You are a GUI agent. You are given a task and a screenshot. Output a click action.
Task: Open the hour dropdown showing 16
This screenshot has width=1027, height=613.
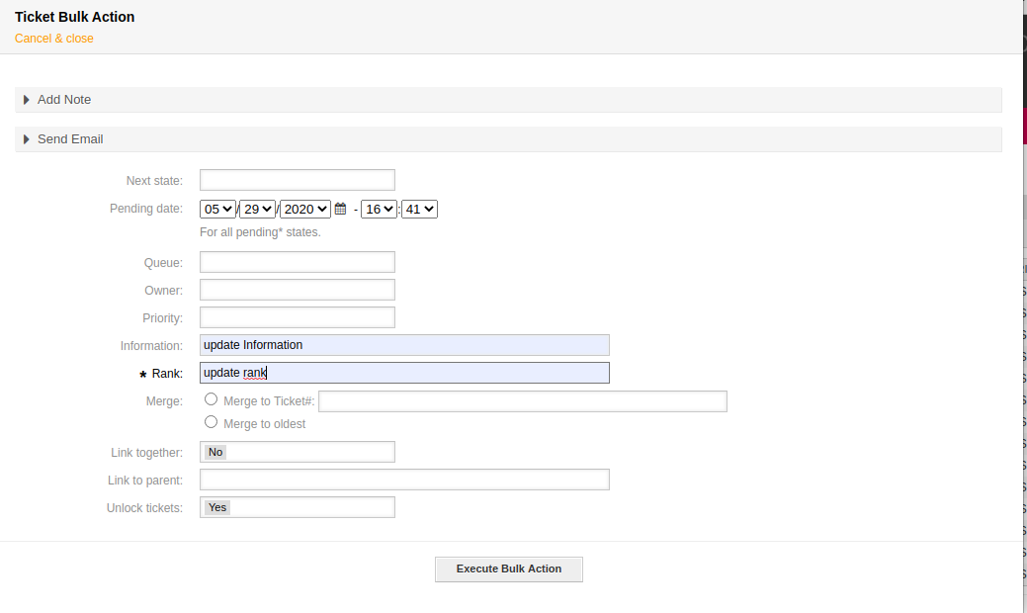[x=379, y=209]
